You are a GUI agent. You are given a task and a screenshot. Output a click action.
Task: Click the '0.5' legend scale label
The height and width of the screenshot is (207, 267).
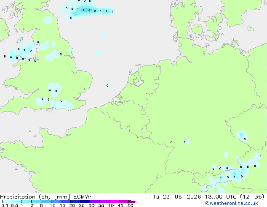pyautogui.click(x=14, y=205)
